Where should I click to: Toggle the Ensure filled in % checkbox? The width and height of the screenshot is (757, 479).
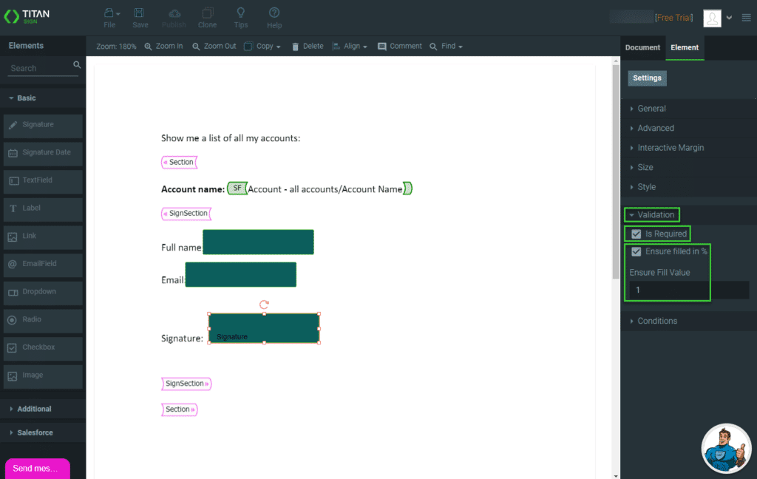tap(636, 251)
